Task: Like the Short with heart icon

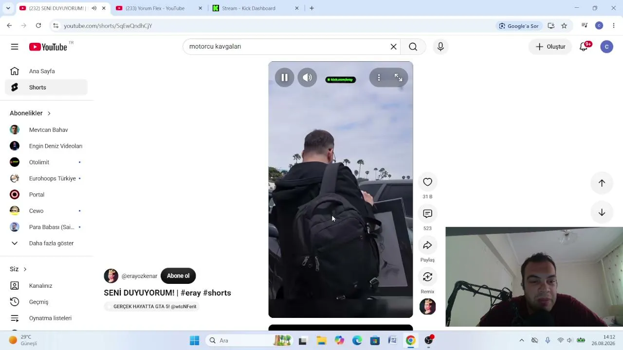Action: click(x=427, y=182)
